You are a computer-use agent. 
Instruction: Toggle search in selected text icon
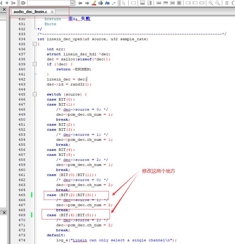click(x=101, y=3)
